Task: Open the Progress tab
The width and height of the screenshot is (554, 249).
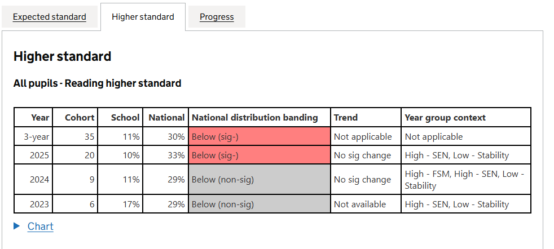Action: tap(217, 17)
